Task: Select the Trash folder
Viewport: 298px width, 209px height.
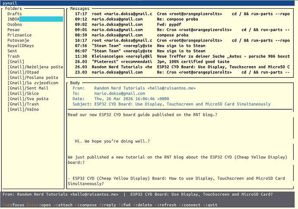Action: [13, 56]
